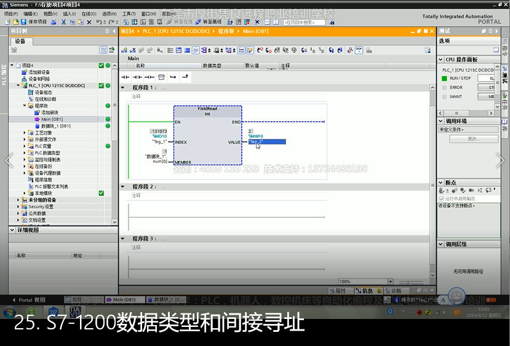Collapse the CPU 操作面板 section
The width and height of the screenshot is (510, 346).
tap(440, 60)
